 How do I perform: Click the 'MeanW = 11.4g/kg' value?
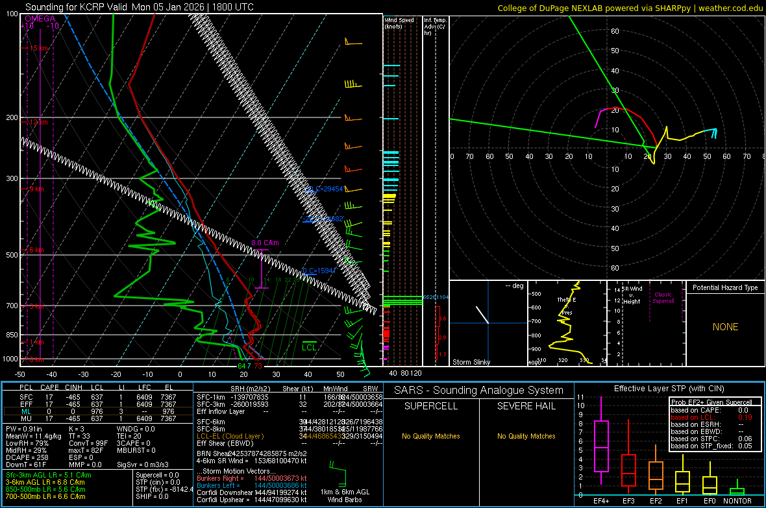(x=33, y=436)
